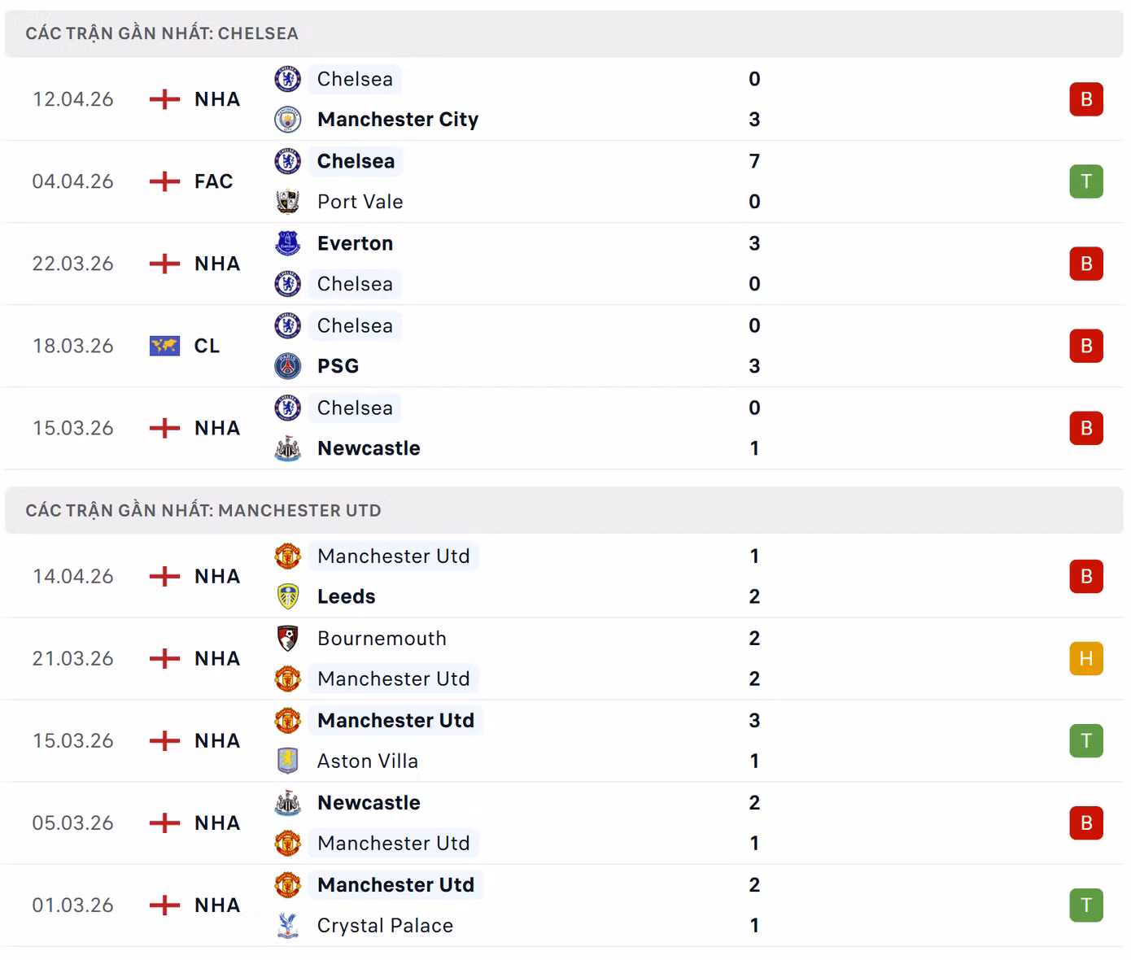
Task: Select the Bournemouth crest icon
Action: (289, 639)
